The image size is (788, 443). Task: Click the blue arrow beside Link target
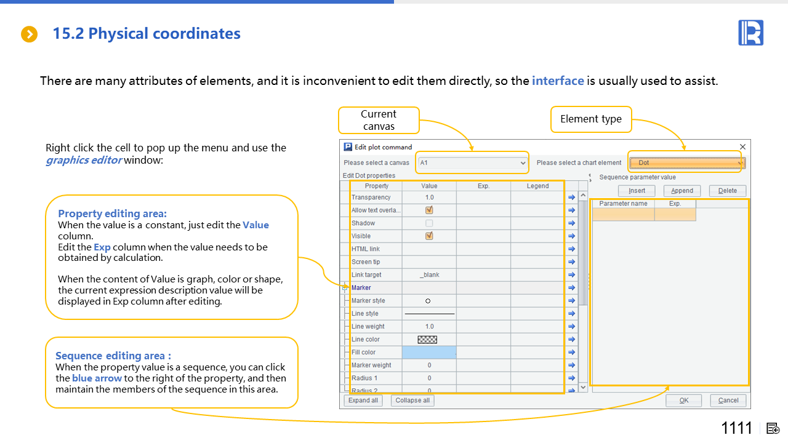point(571,275)
